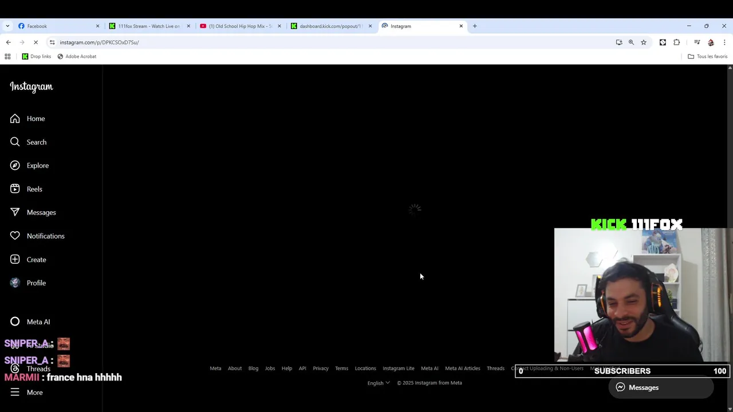Image resolution: width=733 pixels, height=412 pixels.
Task: Open the Tous les favoris folder
Action: click(707, 56)
